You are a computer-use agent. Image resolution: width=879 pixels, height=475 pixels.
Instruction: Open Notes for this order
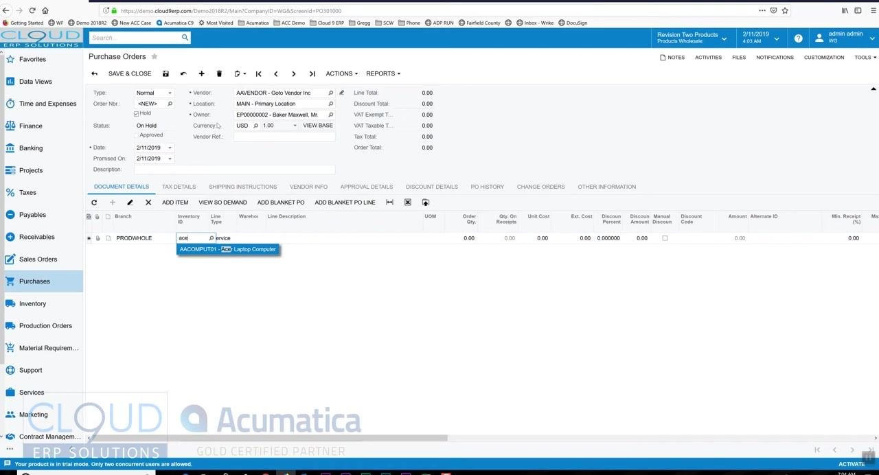(x=672, y=58)
